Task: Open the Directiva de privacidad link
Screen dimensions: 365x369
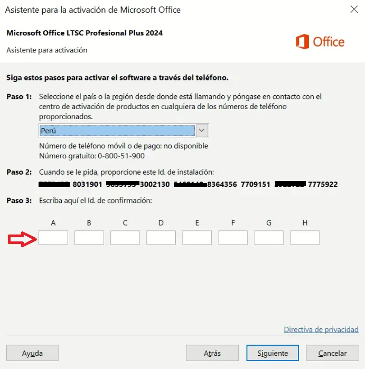Action: (321, 329)
